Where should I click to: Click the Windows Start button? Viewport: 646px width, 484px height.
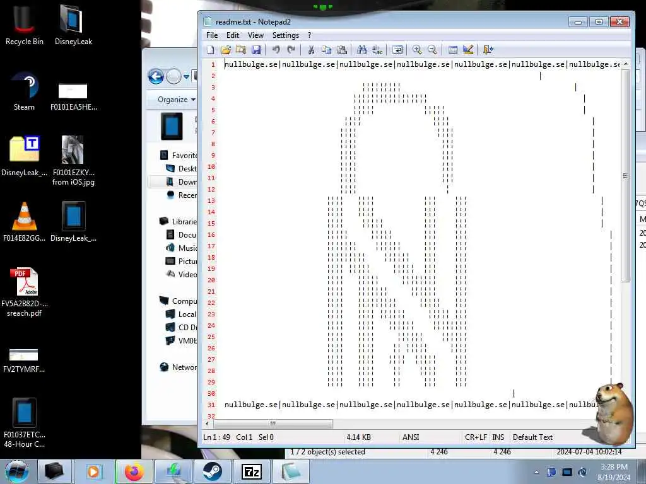pyautogui.click(x=17, y=471)
